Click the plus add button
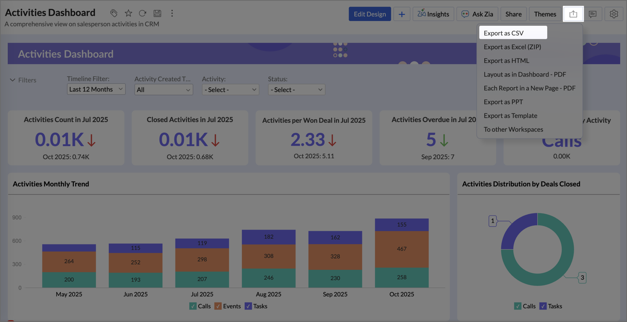 point(401,14)
